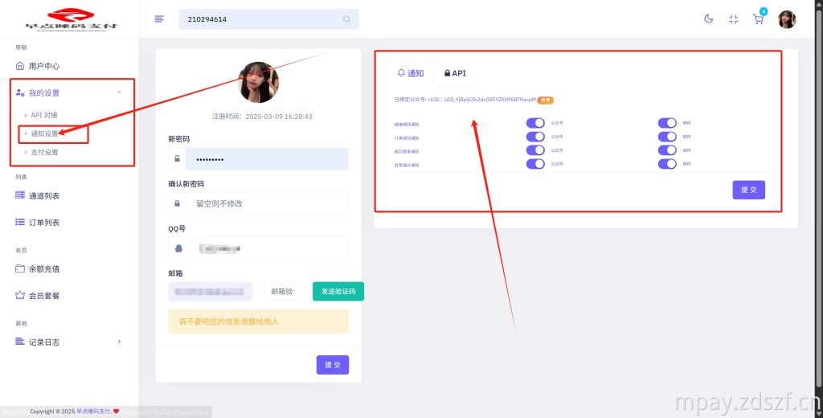Click the fullscreen toggle icon
This screenshot has width=823, height=418.
point(733,19)
